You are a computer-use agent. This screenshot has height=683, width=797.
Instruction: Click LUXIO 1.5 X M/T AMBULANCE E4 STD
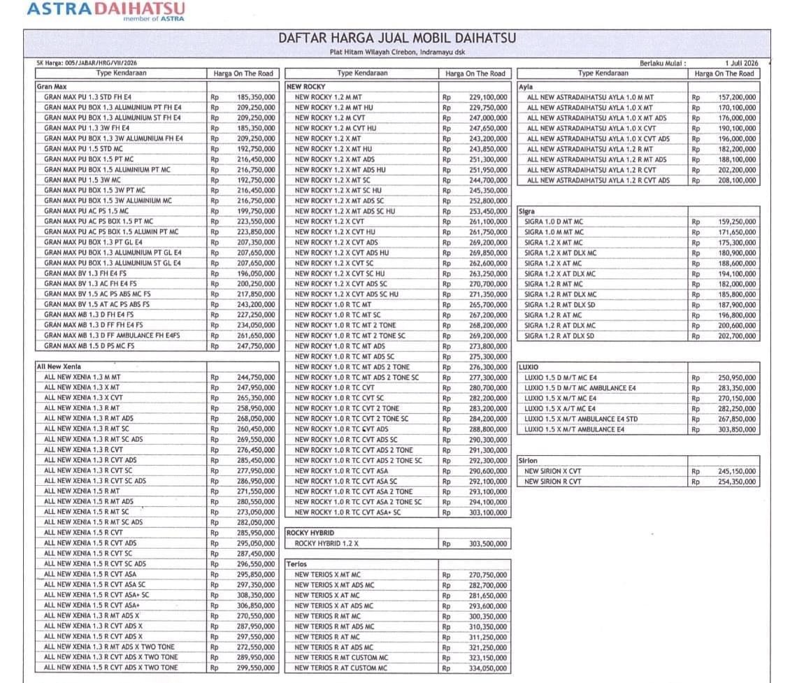[639, 419]
